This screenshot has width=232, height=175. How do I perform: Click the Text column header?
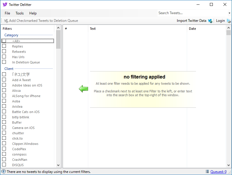point(138,29)
